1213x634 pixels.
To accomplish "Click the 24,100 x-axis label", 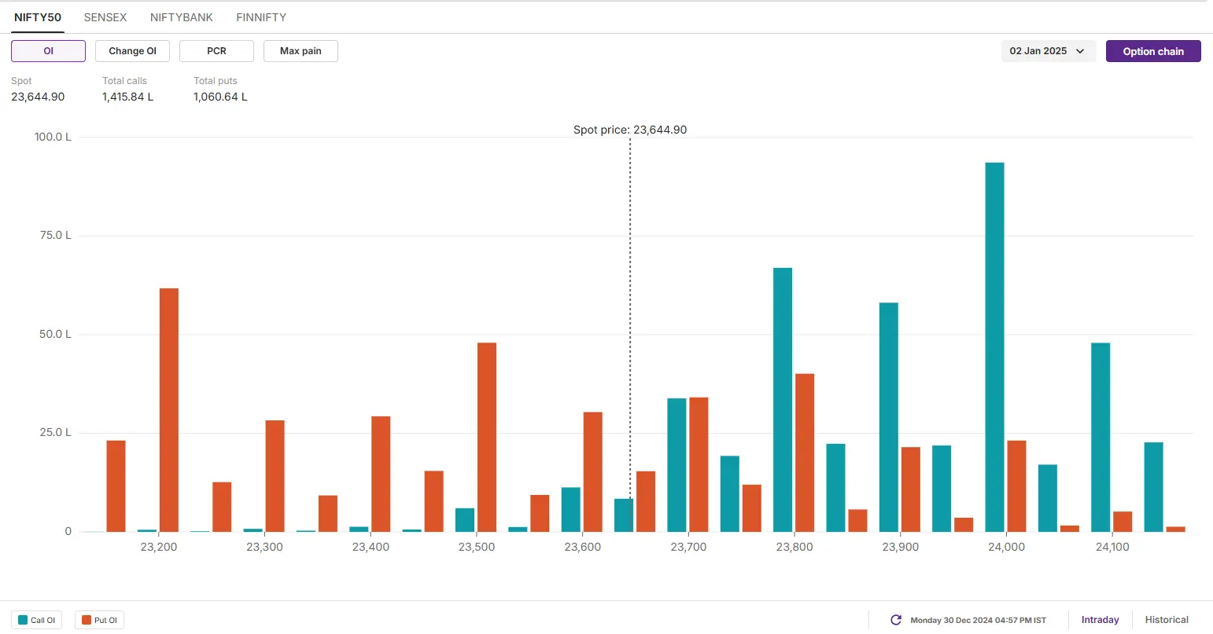I will click(x=1112, y=547).
